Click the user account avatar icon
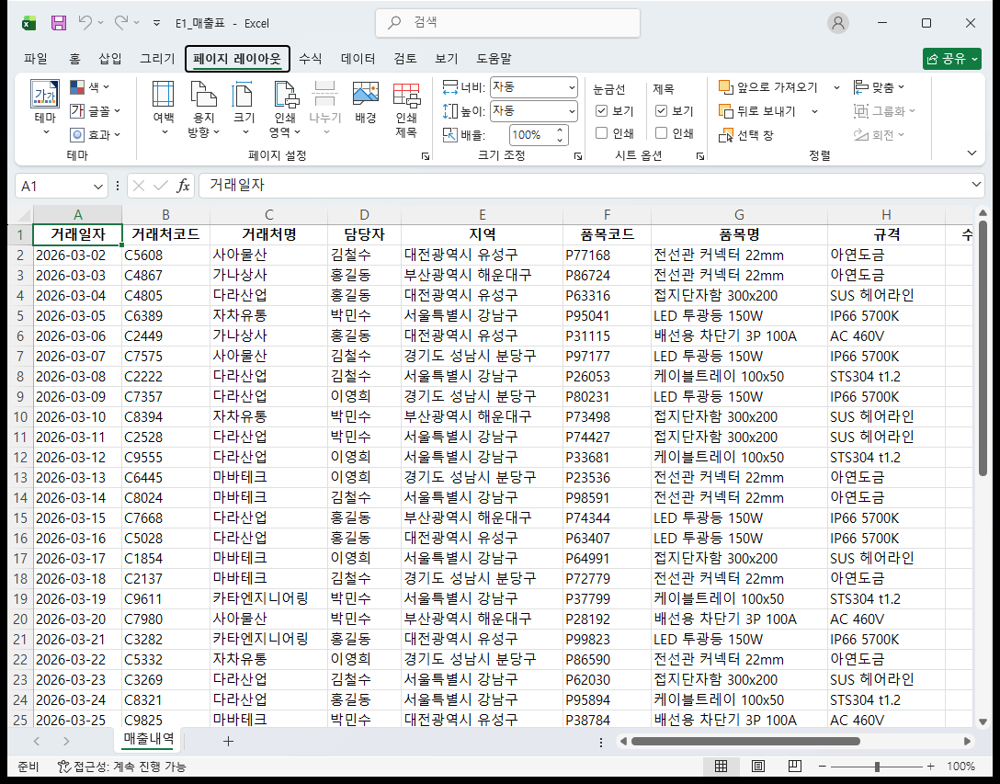 [x=838, y=23]
